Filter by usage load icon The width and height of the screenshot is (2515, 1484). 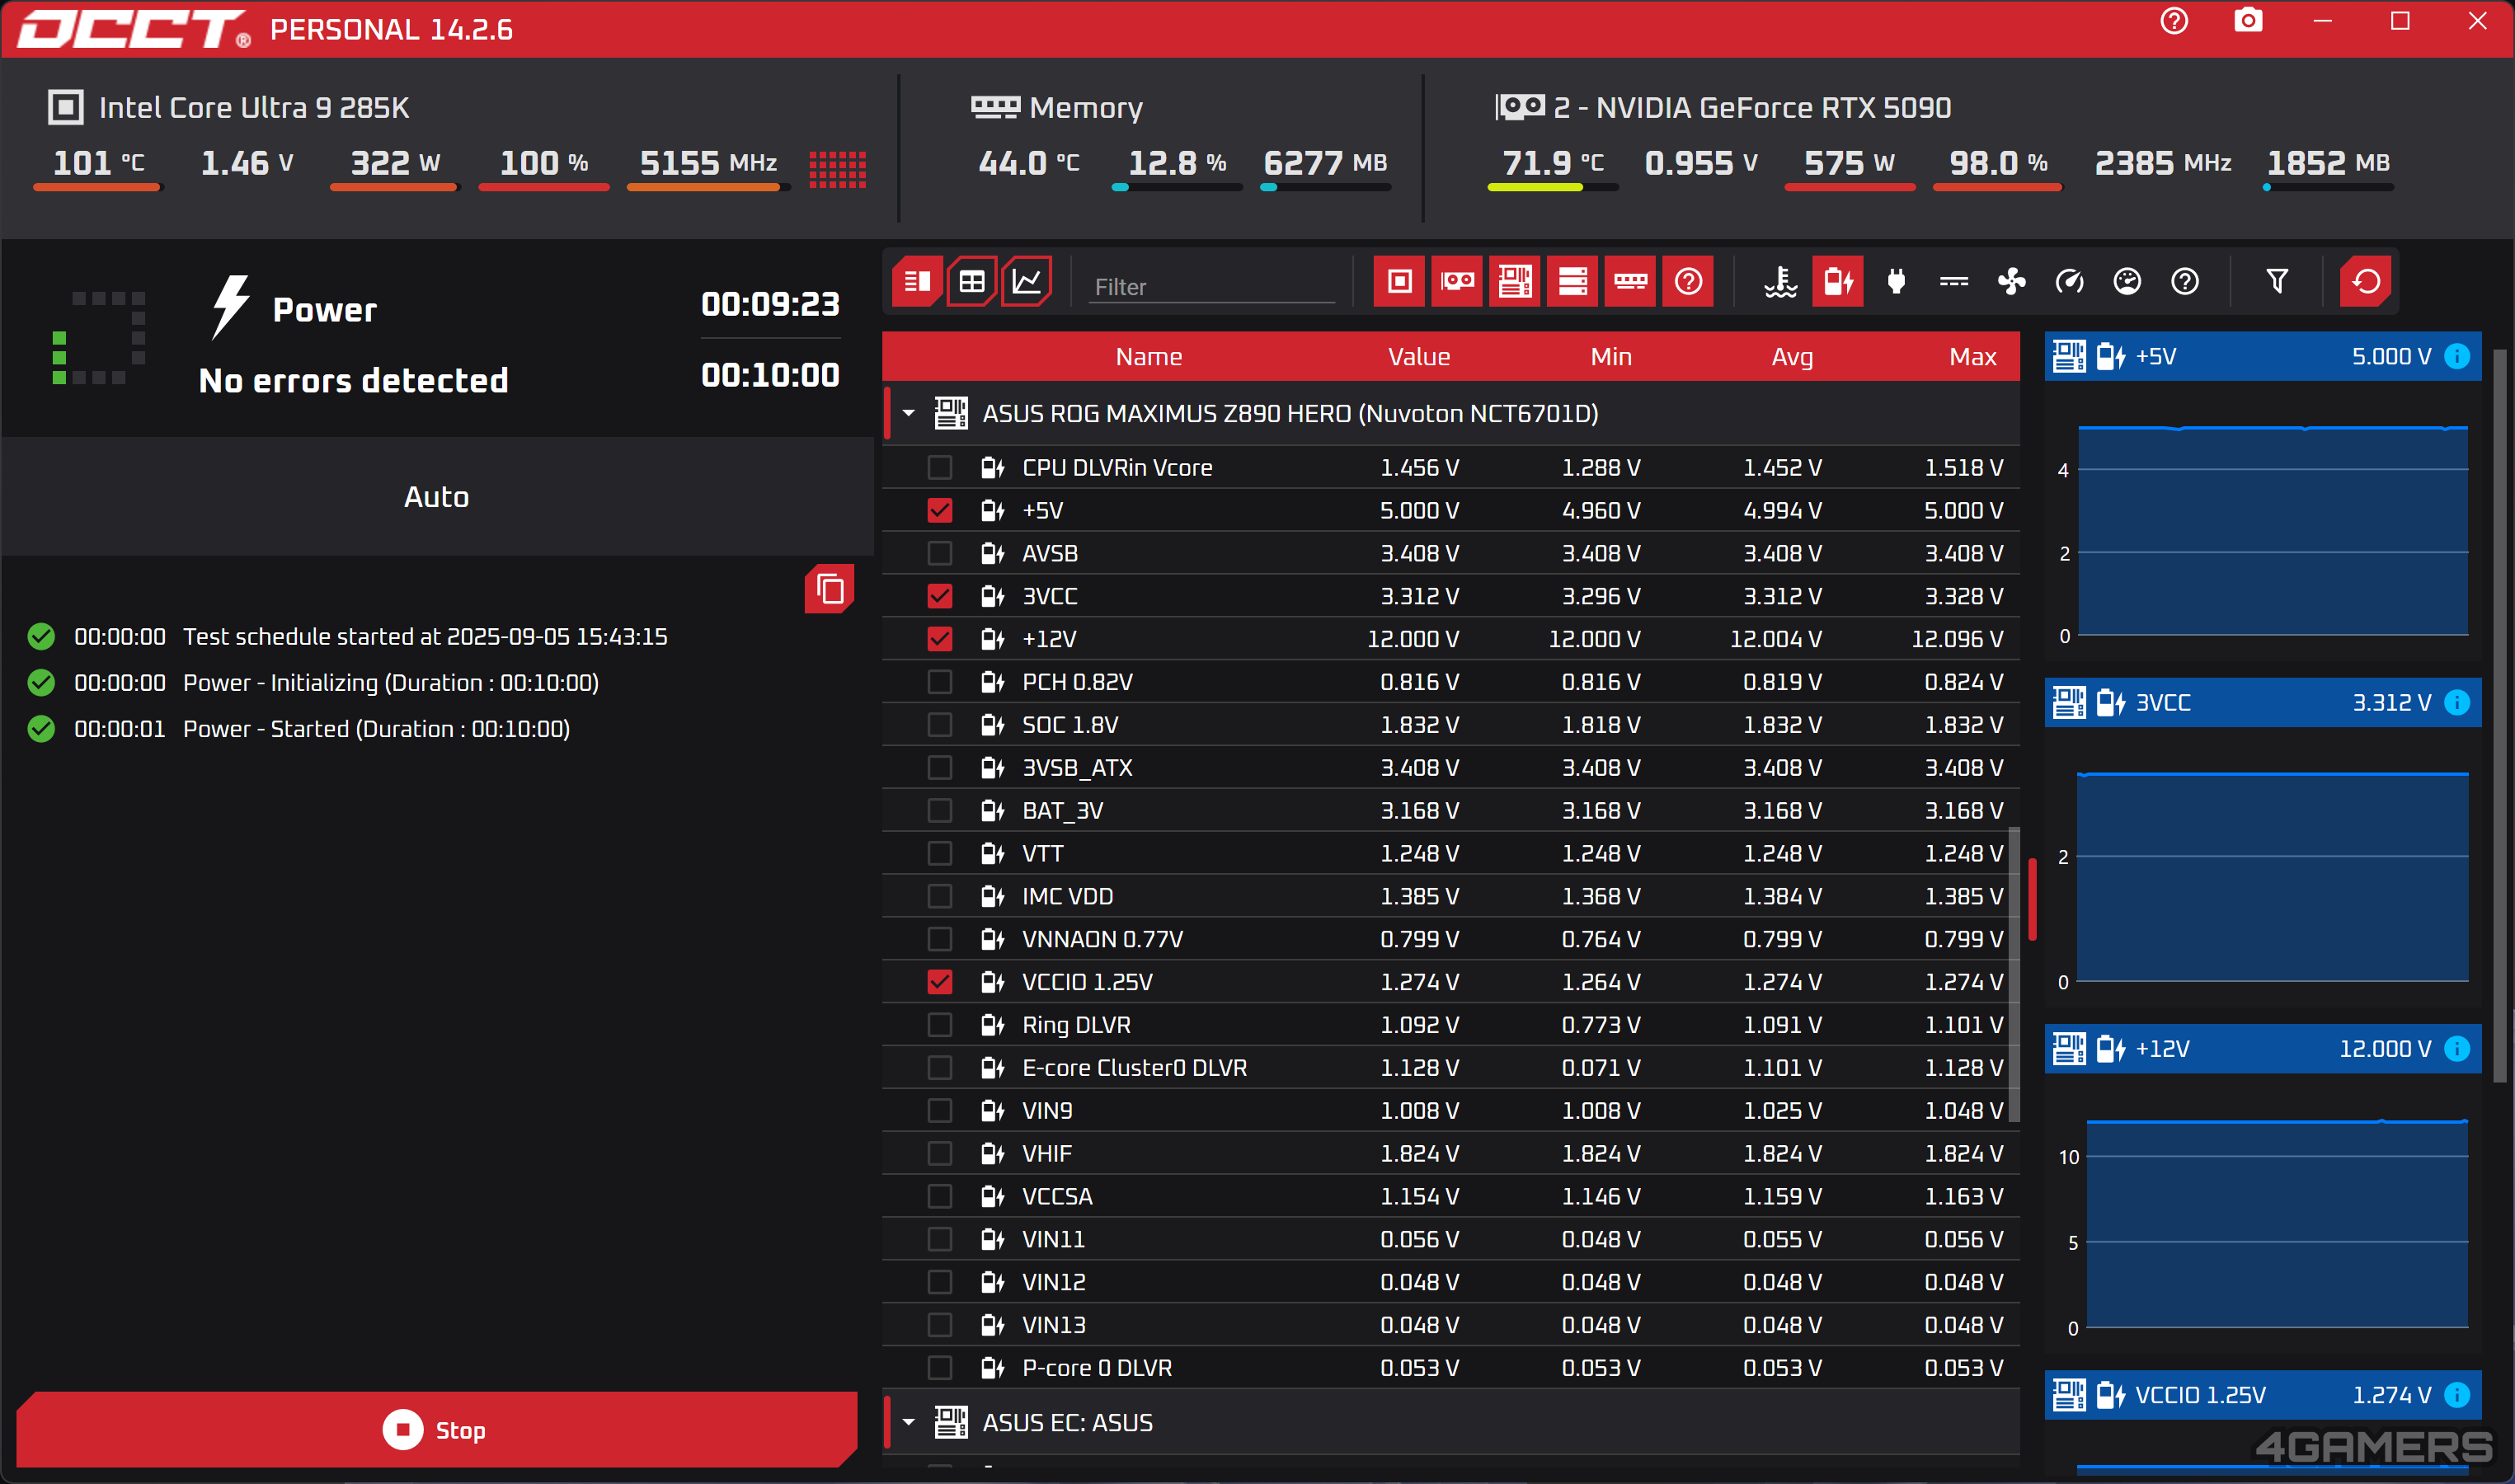click(x=2127, y=281)
